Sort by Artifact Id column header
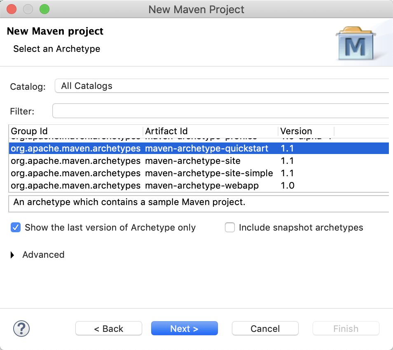Viewport: 393px width, 350px height. (211, 131)
